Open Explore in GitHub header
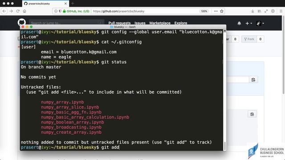This screenshot has width=285, height=160. point(181,23)
